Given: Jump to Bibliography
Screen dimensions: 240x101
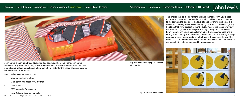Looking at the screenshot, I should click(204, 7).
